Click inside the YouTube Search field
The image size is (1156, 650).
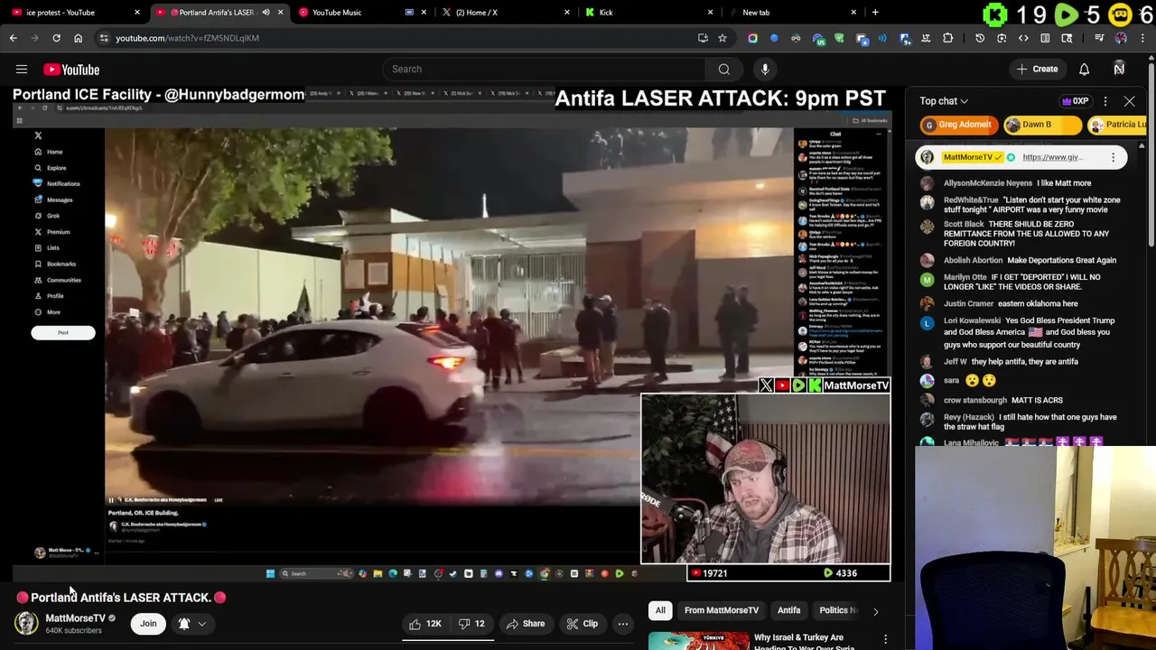coord(544,70)
